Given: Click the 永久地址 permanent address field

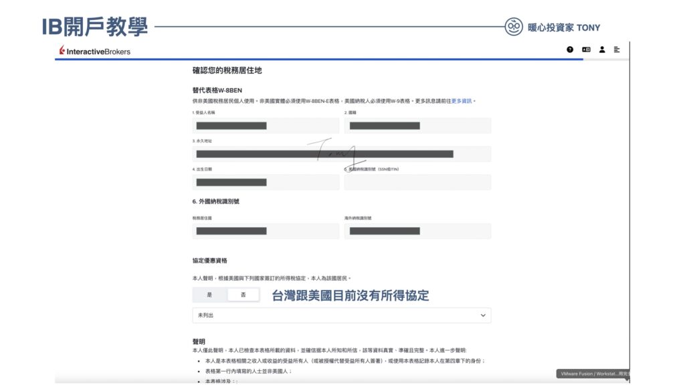Looking at the screenshot, I should (342, 154).
